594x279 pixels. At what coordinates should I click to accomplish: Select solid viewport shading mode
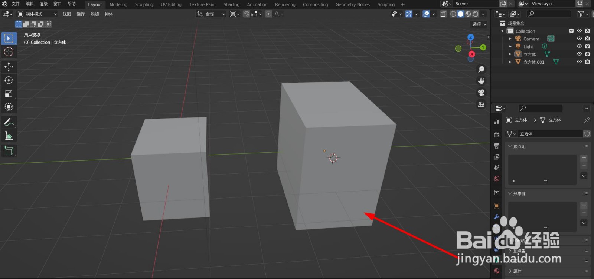(461, 14)
